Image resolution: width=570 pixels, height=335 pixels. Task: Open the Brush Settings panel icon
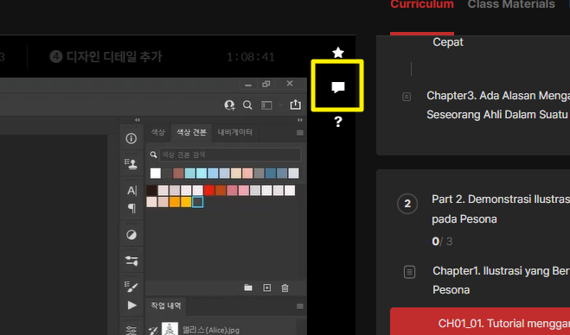tap(131, 287)
